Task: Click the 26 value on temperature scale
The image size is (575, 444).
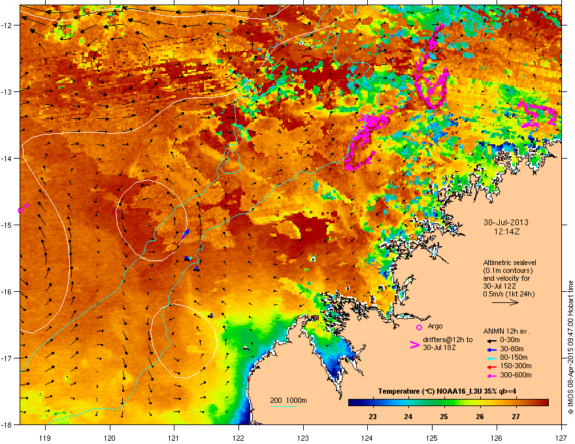Action: click(x=480, y=417)
